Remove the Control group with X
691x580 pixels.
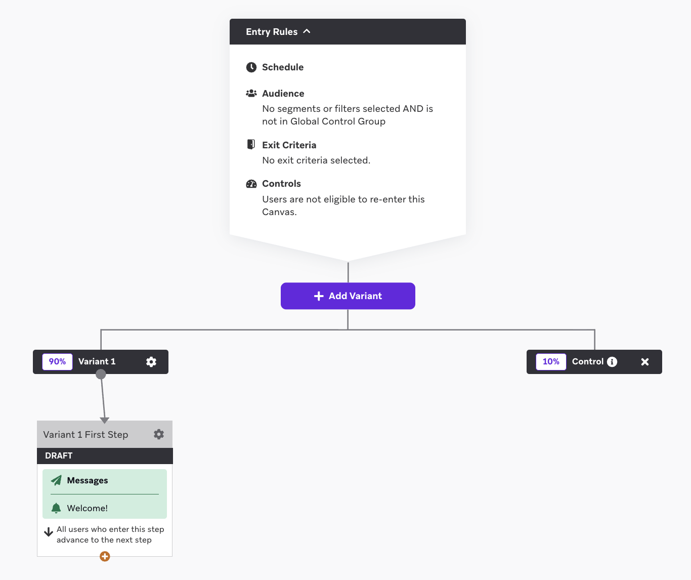click(645, 362)
